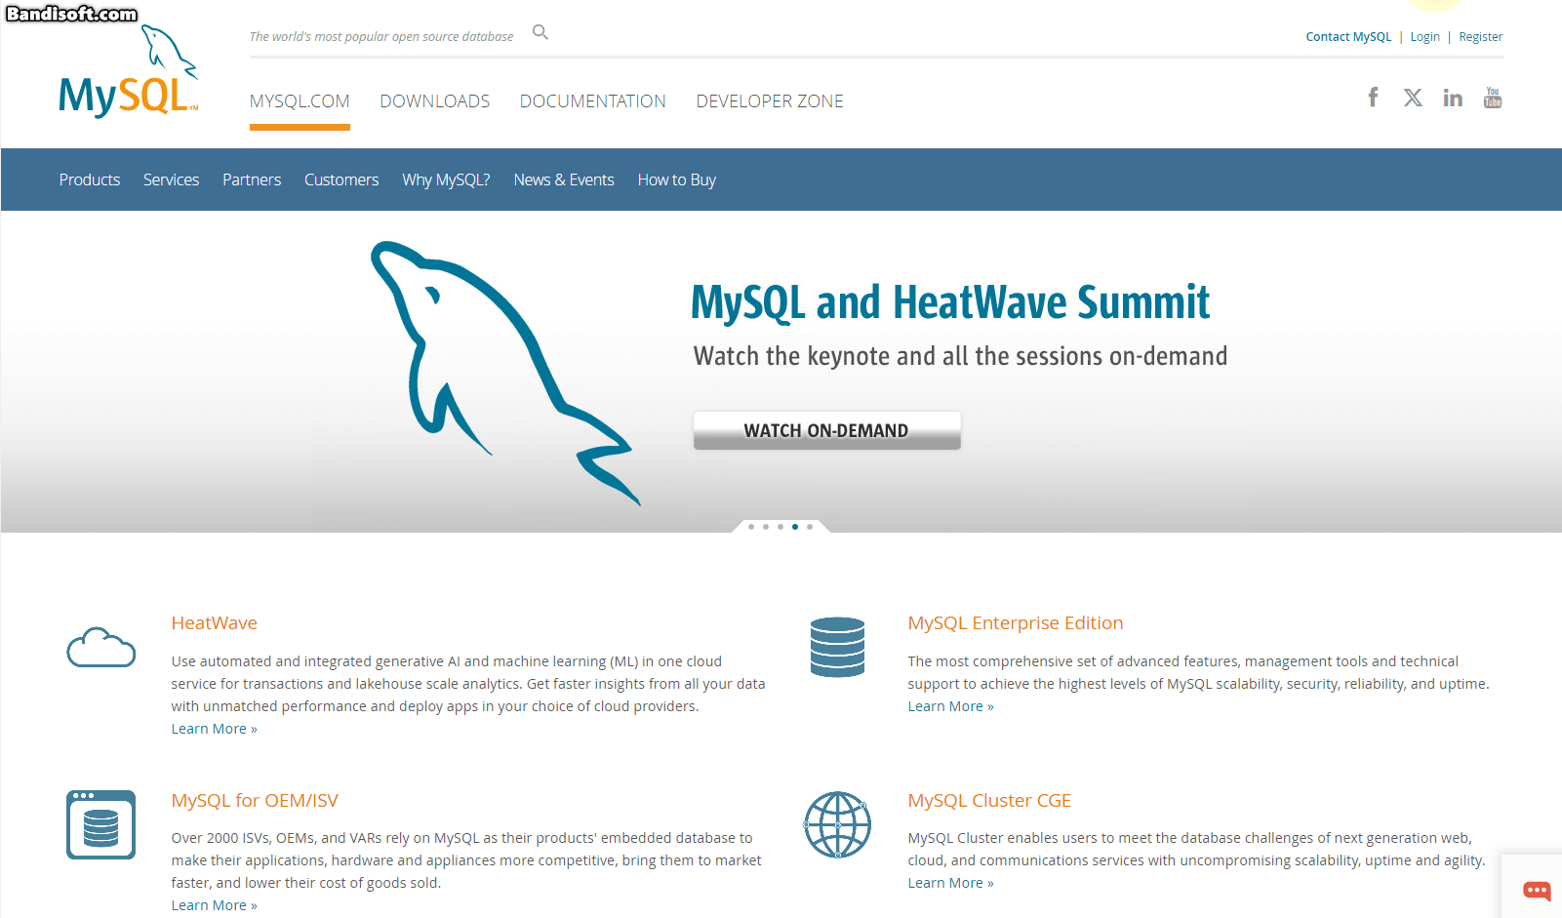
Task: Open the How to Buy menu
Action: tap(677, 180)
